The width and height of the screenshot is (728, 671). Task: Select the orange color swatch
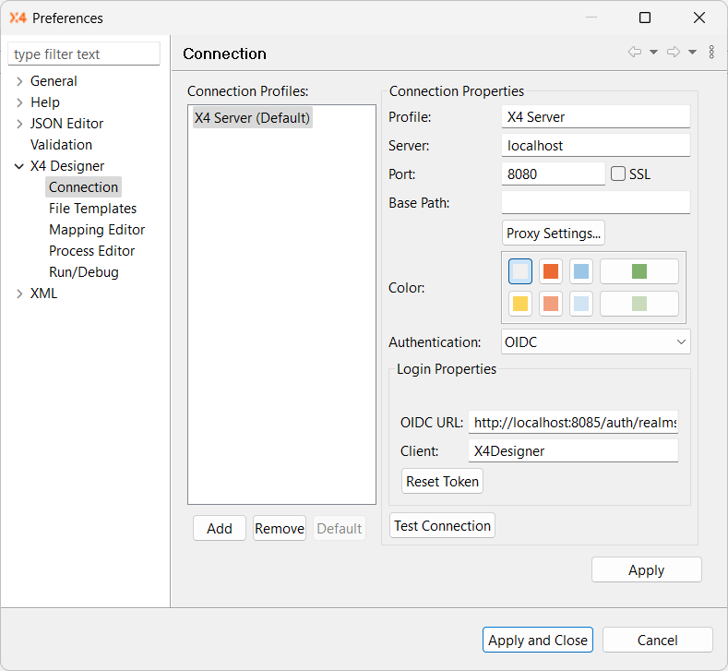tap(551, 271)
